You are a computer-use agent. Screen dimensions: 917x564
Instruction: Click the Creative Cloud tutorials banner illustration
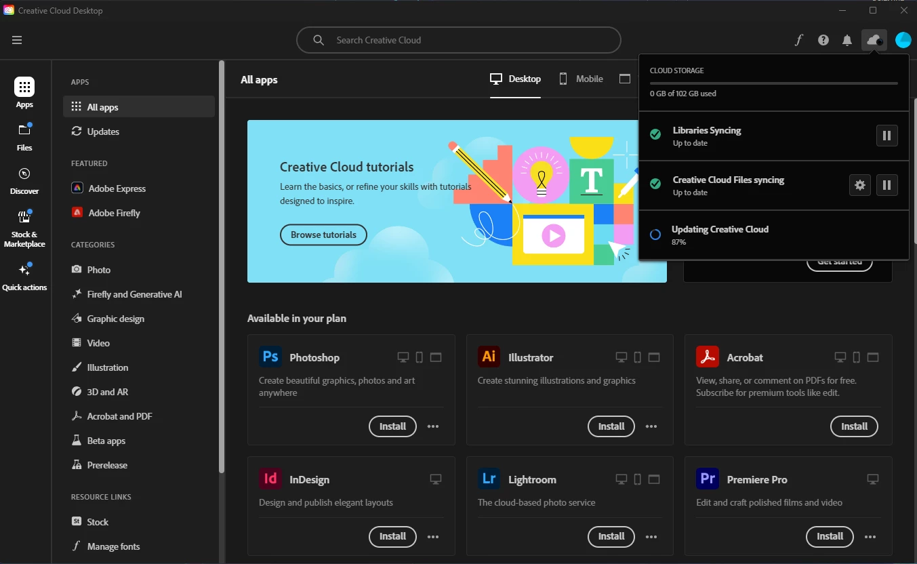pyautogui.click(x=542, y=201)
